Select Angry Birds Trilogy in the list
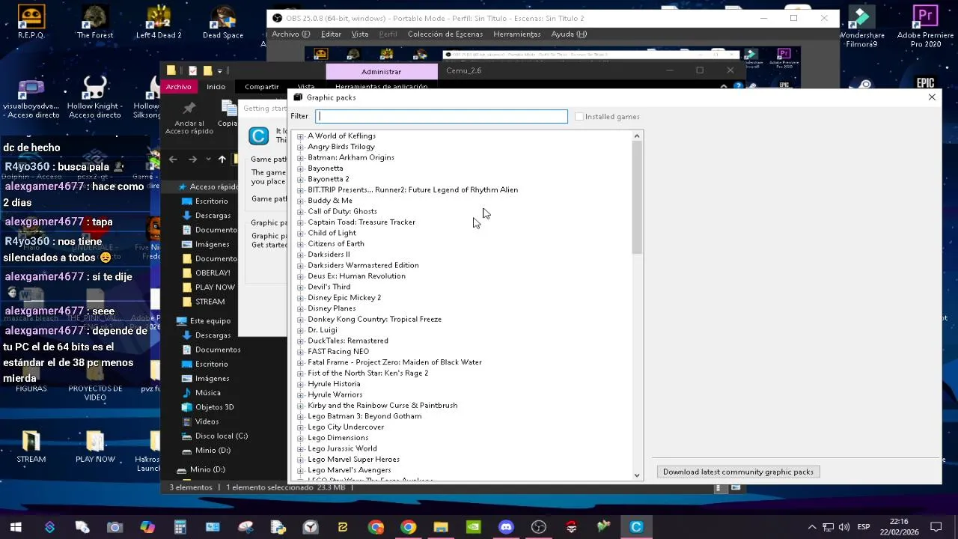Viewport: 958px width, 539px height. coord(341,147)
